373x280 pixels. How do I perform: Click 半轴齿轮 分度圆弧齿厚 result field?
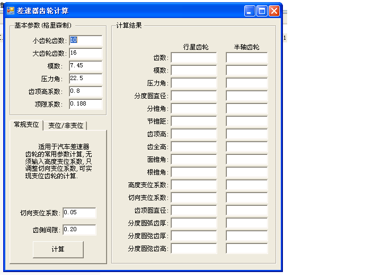[x=247, y=223]
